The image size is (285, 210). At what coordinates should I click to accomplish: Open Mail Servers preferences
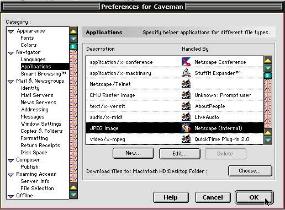(x=37, y=95)
